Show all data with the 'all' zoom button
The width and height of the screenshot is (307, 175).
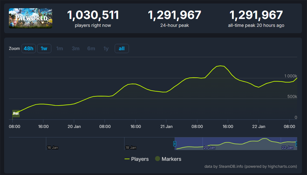coord(122,48)
